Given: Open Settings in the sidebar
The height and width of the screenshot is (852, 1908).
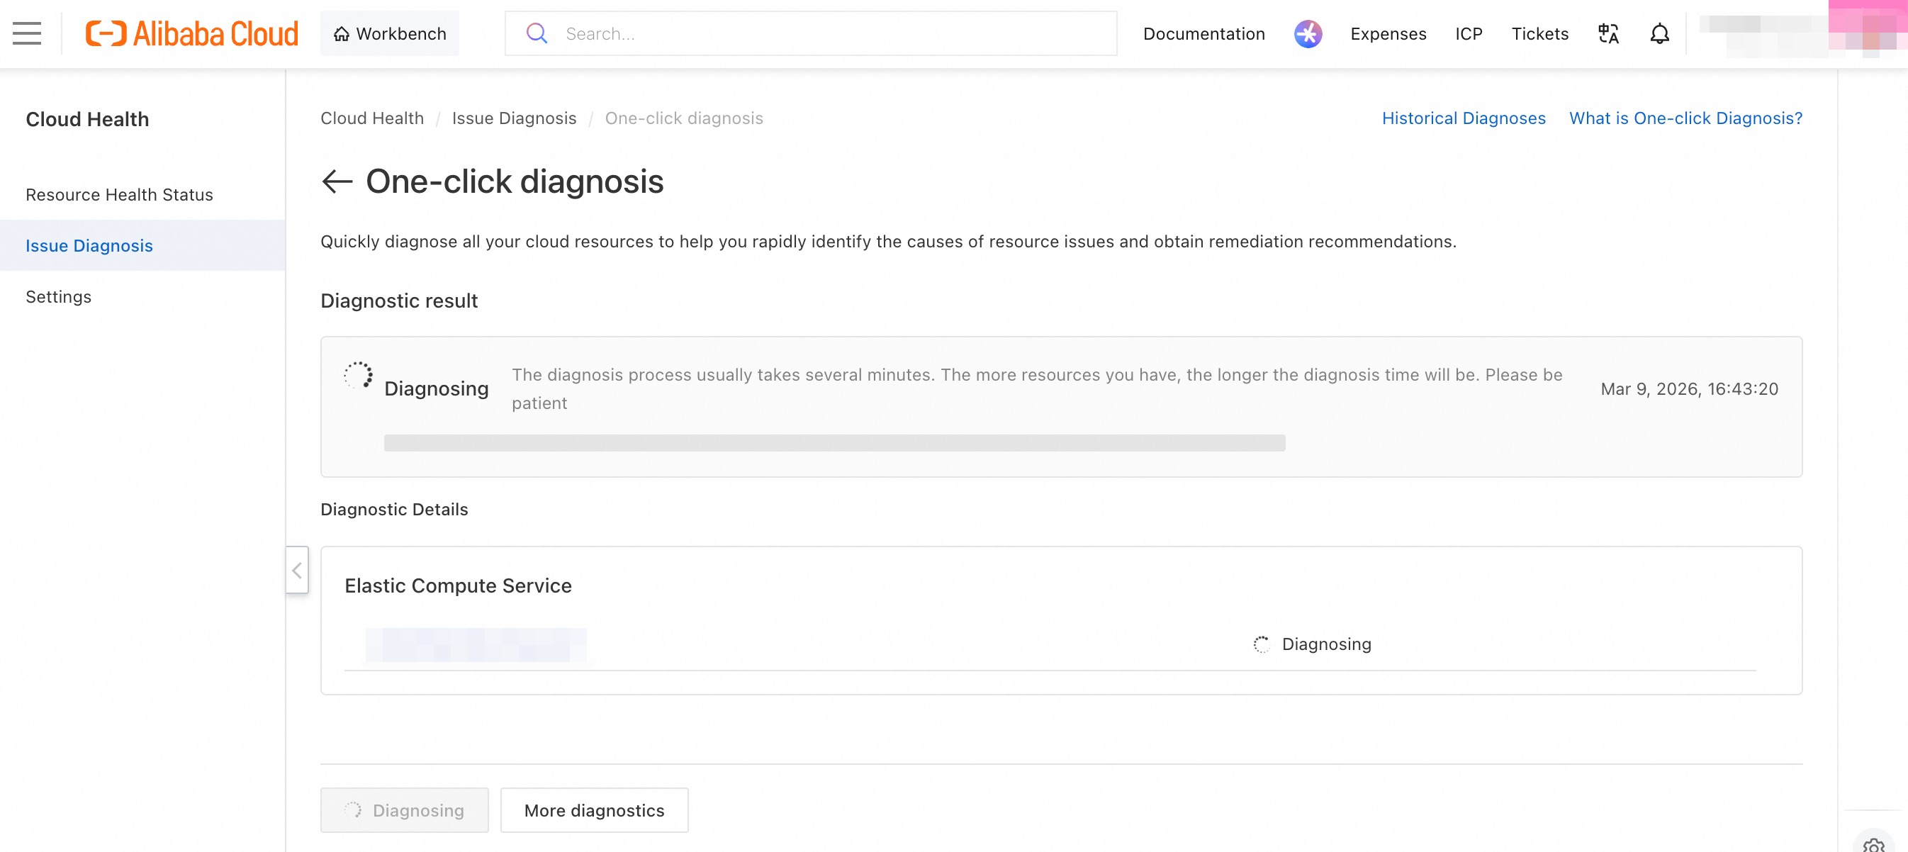Looking at the screenshot, I should pos(143,296).
